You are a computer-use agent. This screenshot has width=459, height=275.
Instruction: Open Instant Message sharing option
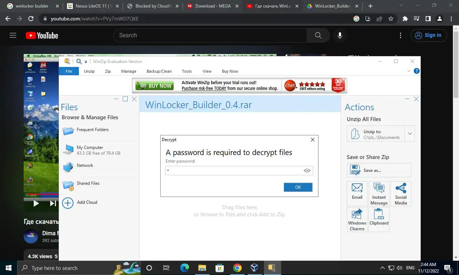pos(379,193)
